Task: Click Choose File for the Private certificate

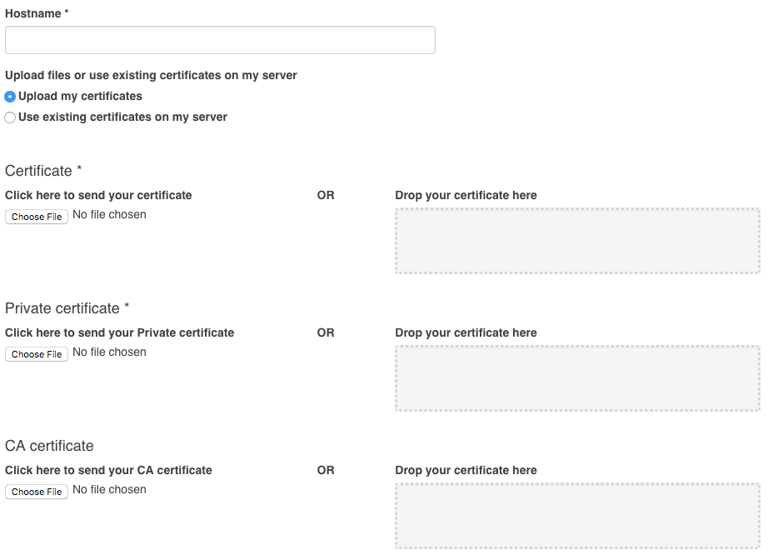Action: (37, 354)
